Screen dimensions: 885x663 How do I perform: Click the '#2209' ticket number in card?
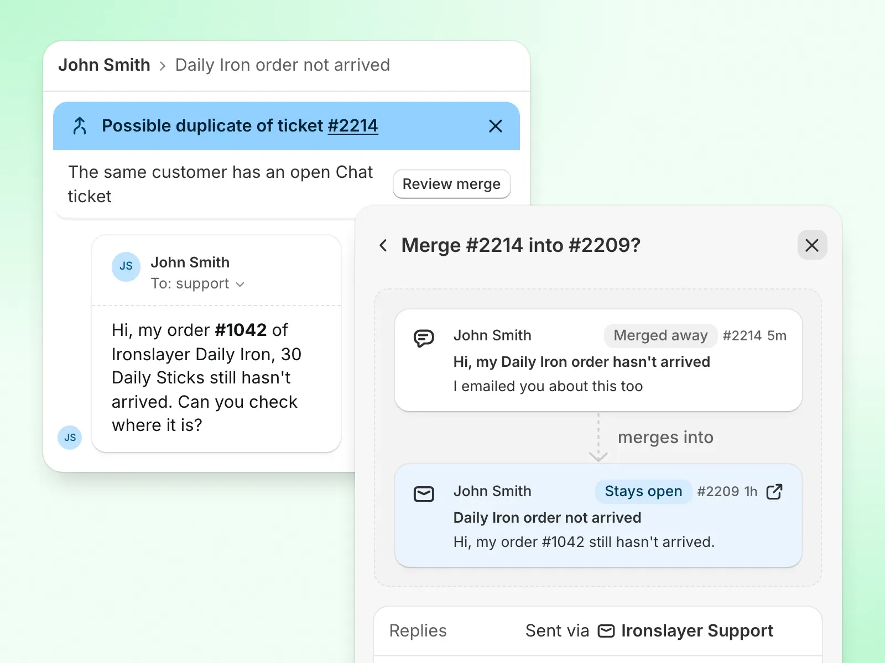(718, 491)
